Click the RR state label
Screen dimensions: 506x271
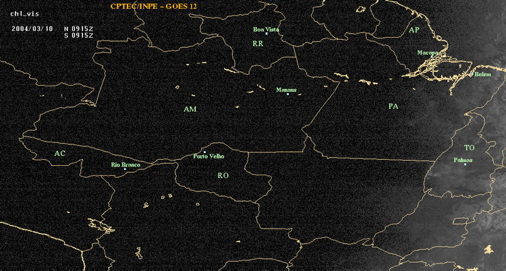pyautogui.click(x=258, y=44)
